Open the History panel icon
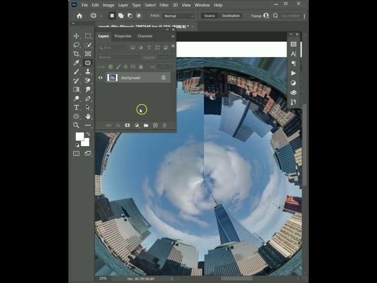This screenshot has height=283, width=377. pyautogui.click(x=293, y=102)
